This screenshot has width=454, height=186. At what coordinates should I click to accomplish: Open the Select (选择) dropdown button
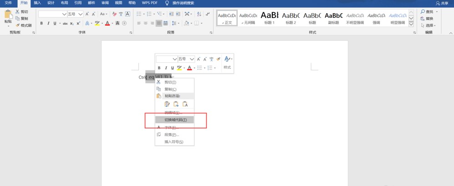(428, 25)
